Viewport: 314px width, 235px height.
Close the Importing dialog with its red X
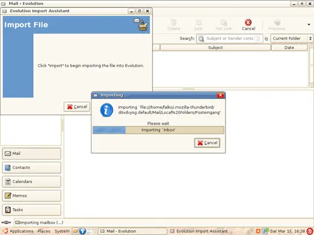(220, 95)
